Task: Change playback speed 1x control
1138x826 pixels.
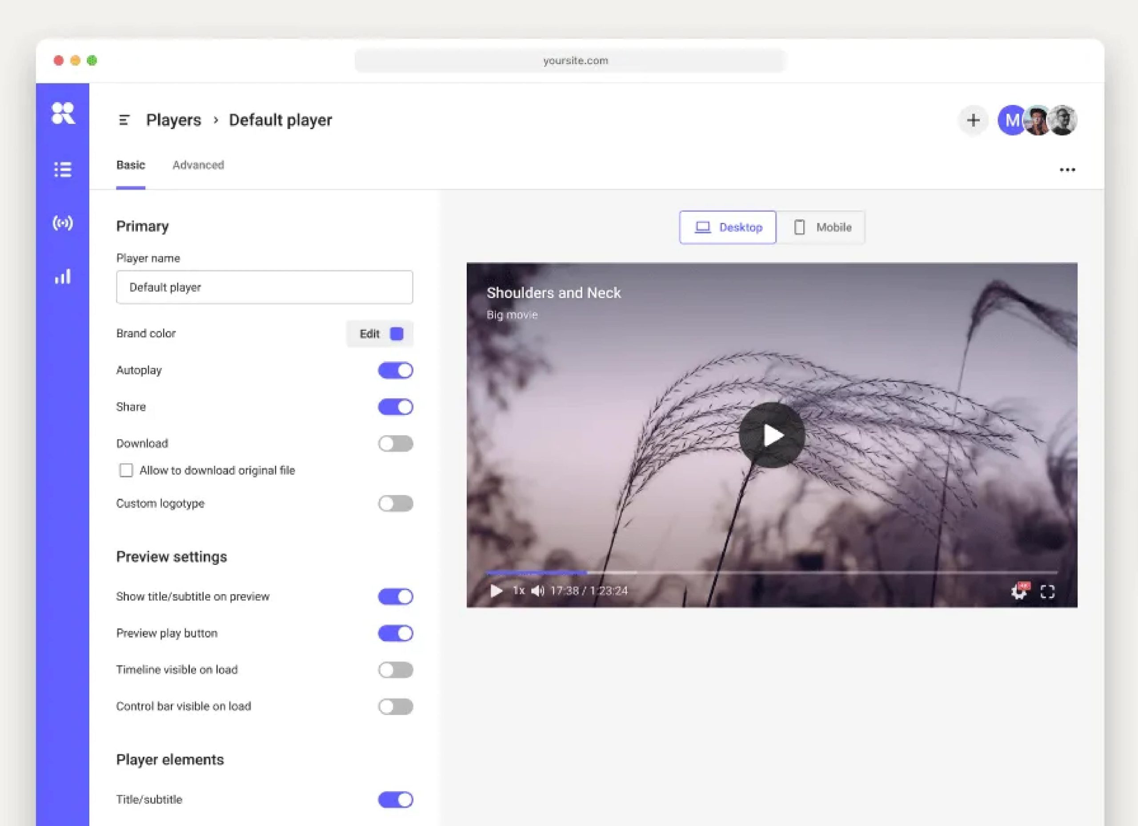Action: (519, 591)
